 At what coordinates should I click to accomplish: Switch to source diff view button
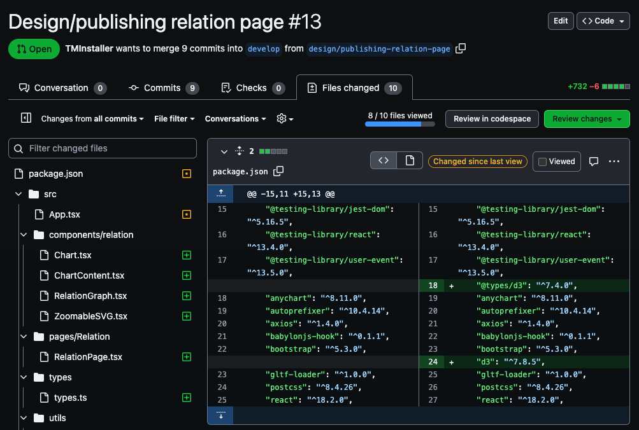pos(384,161)
